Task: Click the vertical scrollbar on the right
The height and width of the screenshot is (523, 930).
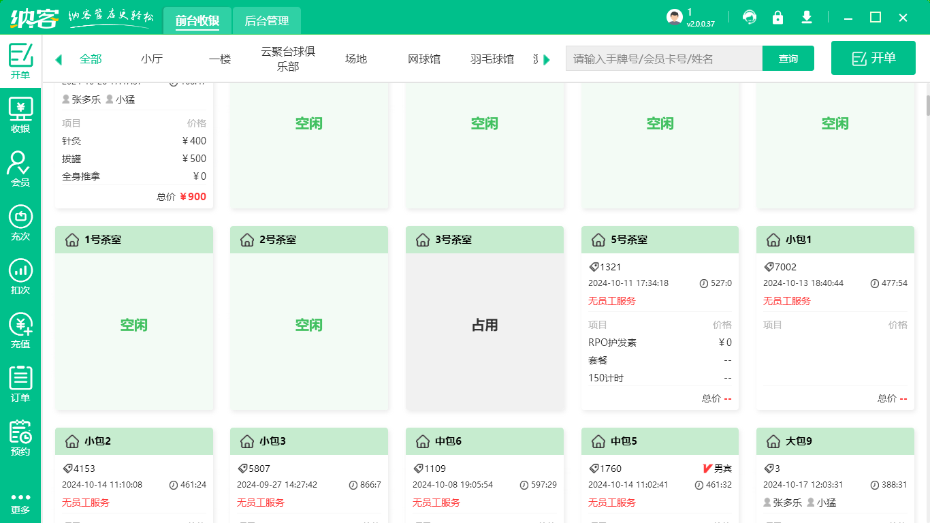Action: click(927, 106)
